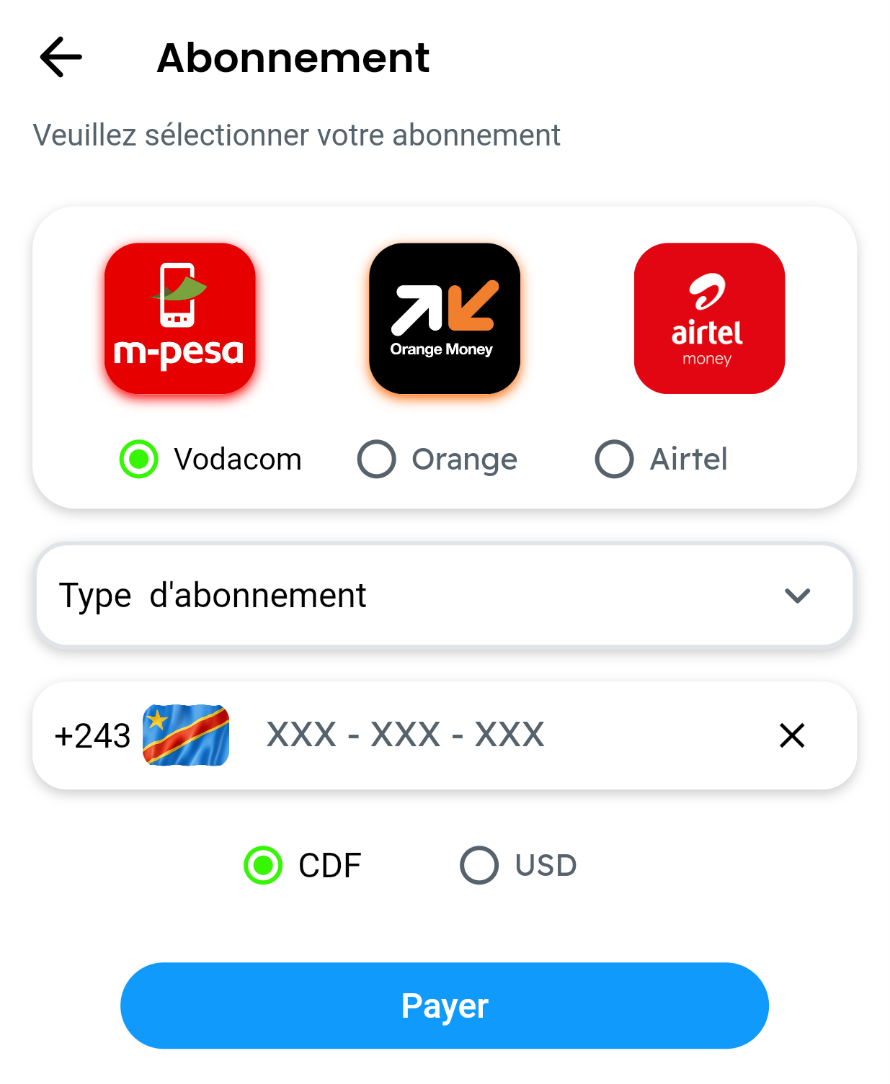890x1084 pixels.
Task: Tap the Orange Money logo
Action: pyautogui.click(x=445, y=318)
